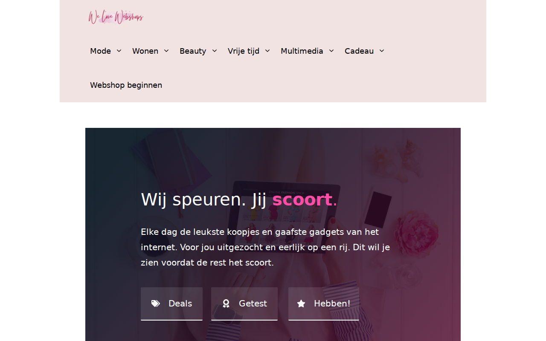
Task: Expand the Beauty submenu chevron
Action: (215, 51)
